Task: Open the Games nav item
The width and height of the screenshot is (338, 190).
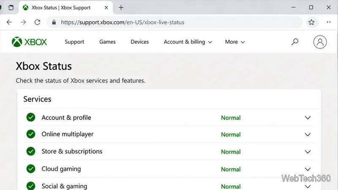Action: (x=107, y=42)
